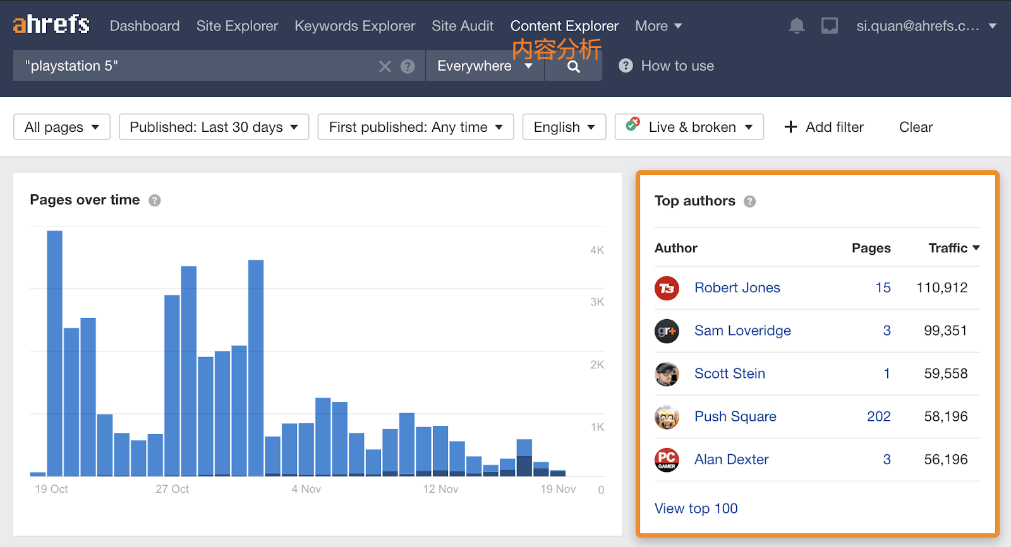Clear the search query with X

385,66
